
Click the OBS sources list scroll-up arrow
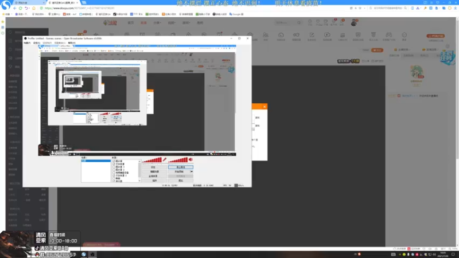(x=139, y=161)
